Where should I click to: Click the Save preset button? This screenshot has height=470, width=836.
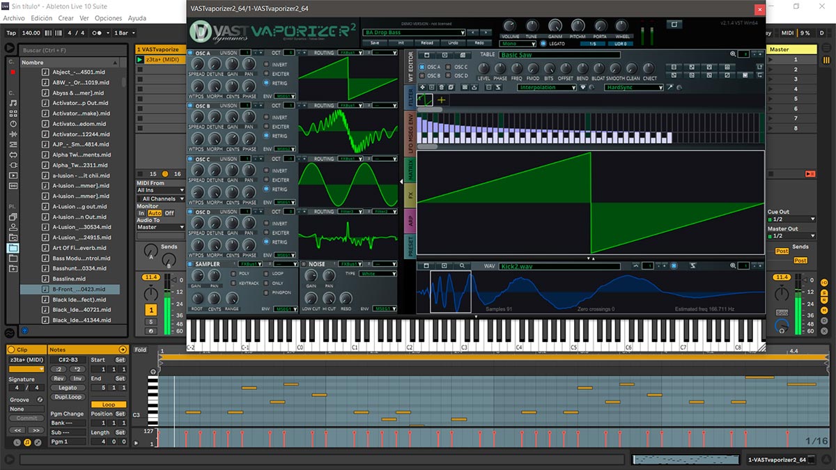coord(375,42)
